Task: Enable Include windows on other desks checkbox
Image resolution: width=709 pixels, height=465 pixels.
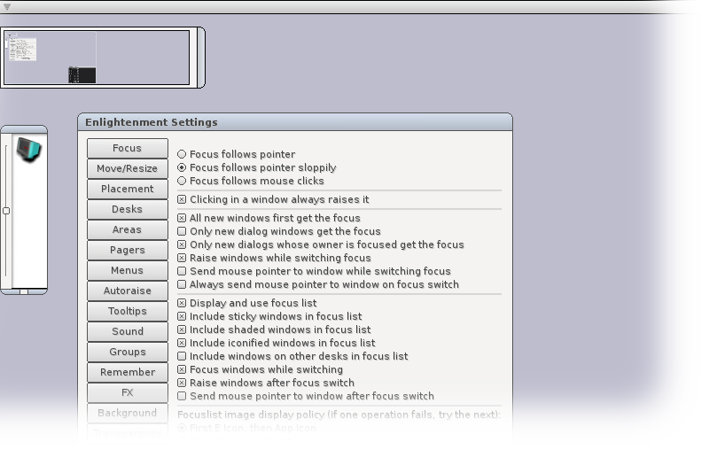Action: tap(182, 356)
